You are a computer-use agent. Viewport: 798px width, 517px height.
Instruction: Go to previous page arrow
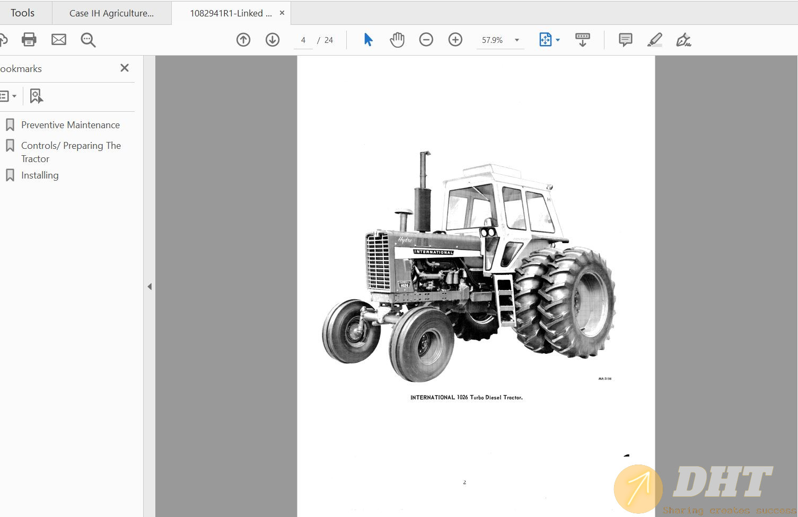pos(243,40)
